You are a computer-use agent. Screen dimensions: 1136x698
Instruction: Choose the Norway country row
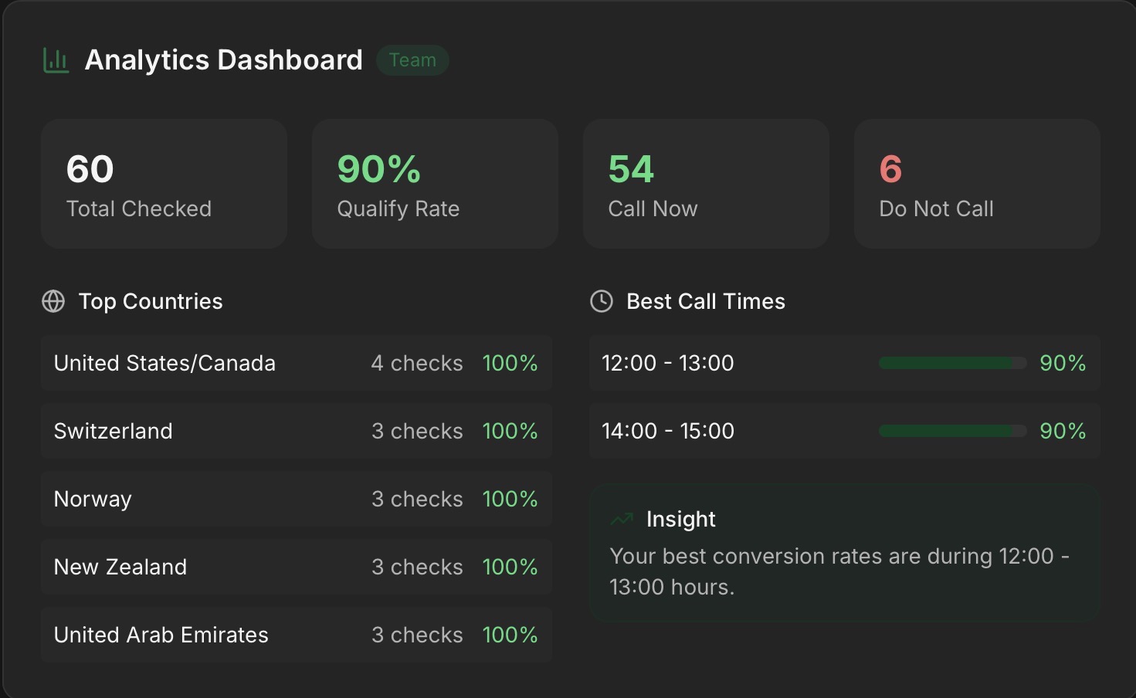coord(297,499)
